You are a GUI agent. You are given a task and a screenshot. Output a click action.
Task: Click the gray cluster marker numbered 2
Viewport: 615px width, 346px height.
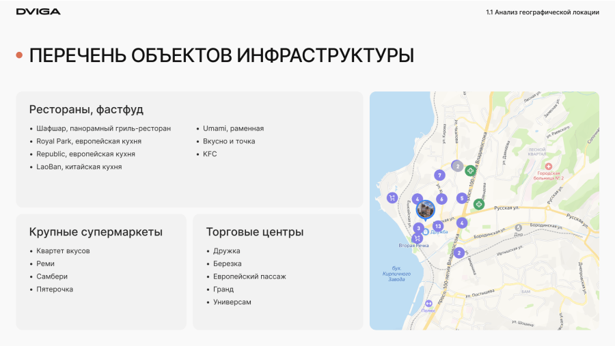[x=456, y=166]
